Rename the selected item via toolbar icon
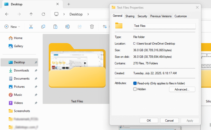This screenshot has width=211, height=130. pyautogui.click(x=67, y=27)
